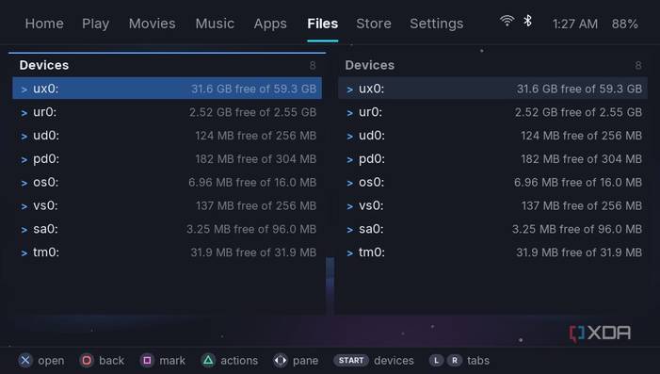The height and width of the screenshot is (374, 660).
Task: Expand ur0: chevron in right pane
Action: click(x=350, y=113)
